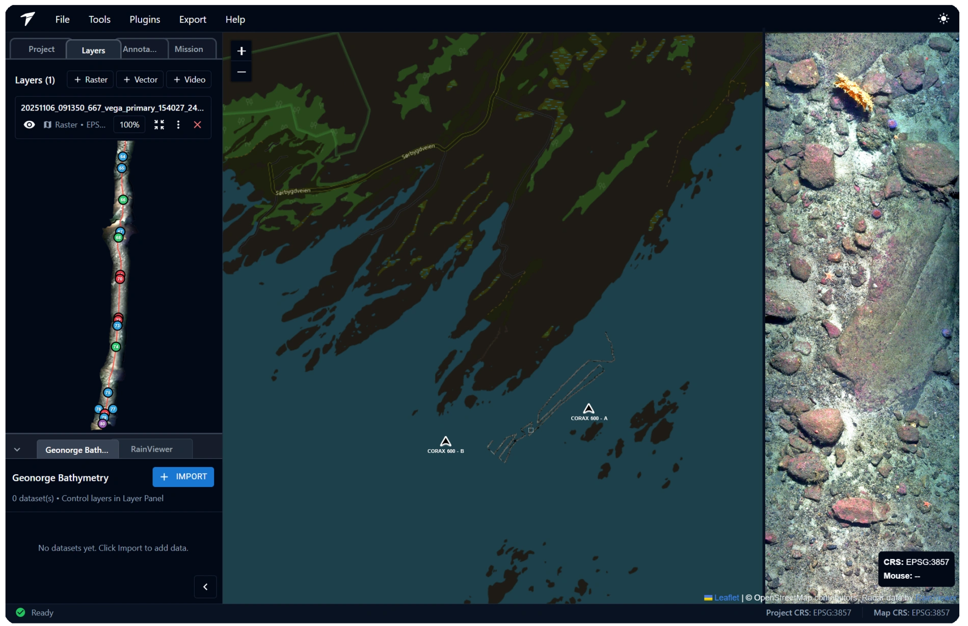Click green waypoint 74 on the track

tap(116, 347)
